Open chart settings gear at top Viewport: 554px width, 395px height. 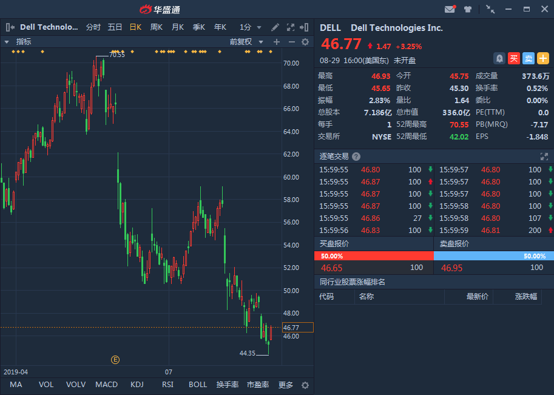(305, 42)
